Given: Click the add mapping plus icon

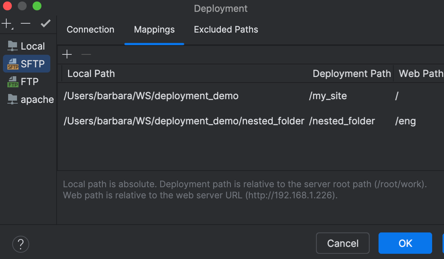Looking at the screenshot, I should 67,55.
